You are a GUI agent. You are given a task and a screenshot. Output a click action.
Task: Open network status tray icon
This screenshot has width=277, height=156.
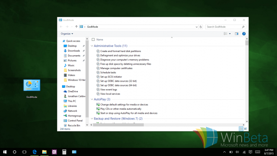click(x=244, y=152)
